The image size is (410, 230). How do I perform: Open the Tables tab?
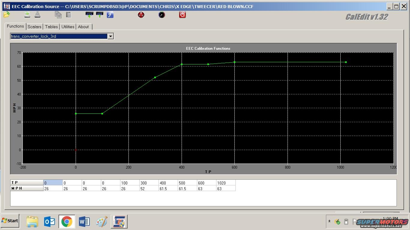point(51,27)
